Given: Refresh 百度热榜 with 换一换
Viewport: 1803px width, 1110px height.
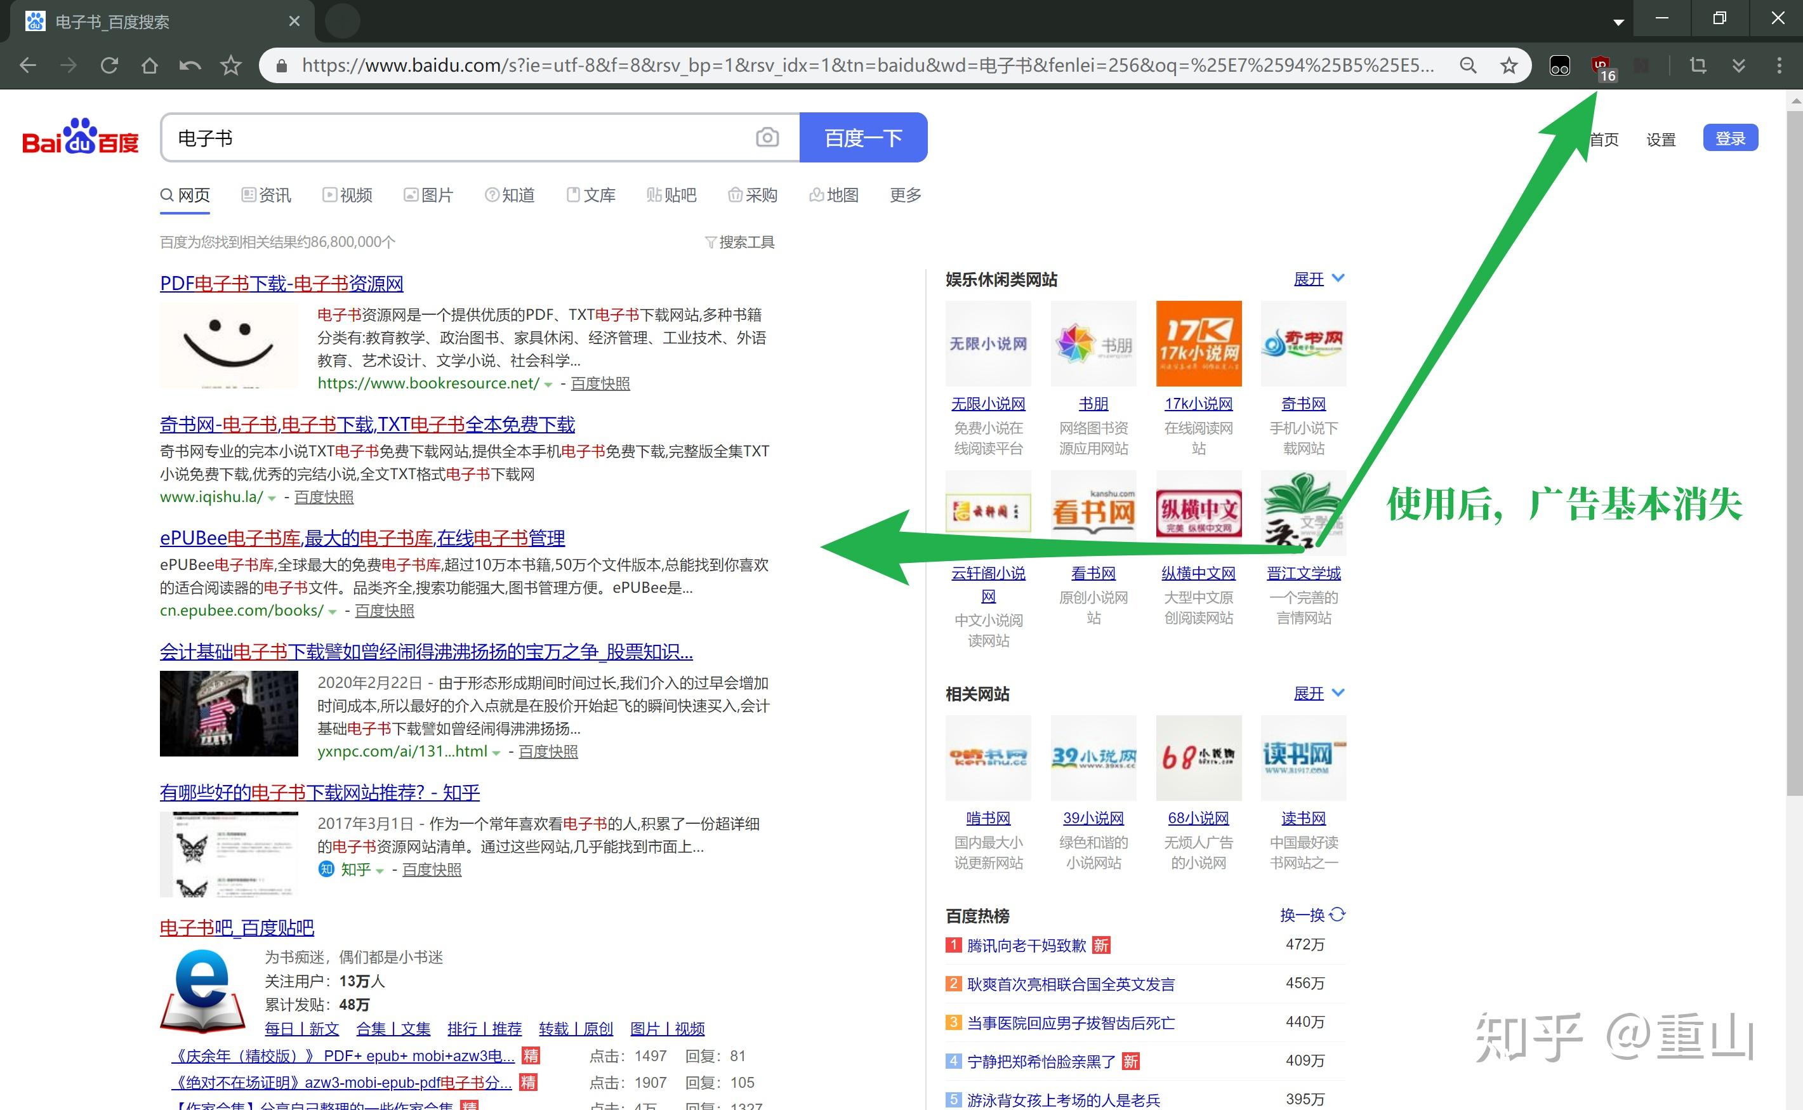Looking at the screenshot, I should coord(1312,915).
